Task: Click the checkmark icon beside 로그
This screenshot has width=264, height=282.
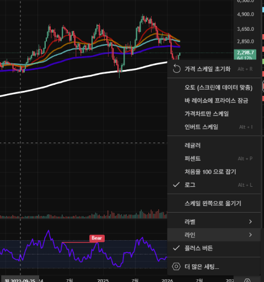Action: [x=176, y=185]
